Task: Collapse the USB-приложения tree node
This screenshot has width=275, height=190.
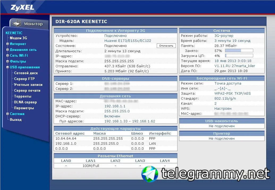Action: pos(7,67)
